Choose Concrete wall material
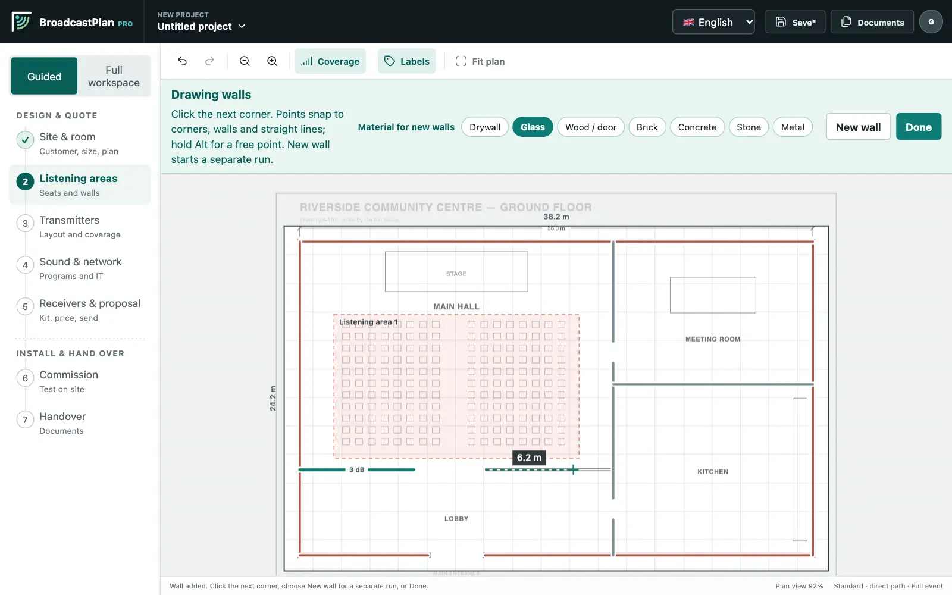The height and width of the screenshot is (595, 952). [697, 127]
